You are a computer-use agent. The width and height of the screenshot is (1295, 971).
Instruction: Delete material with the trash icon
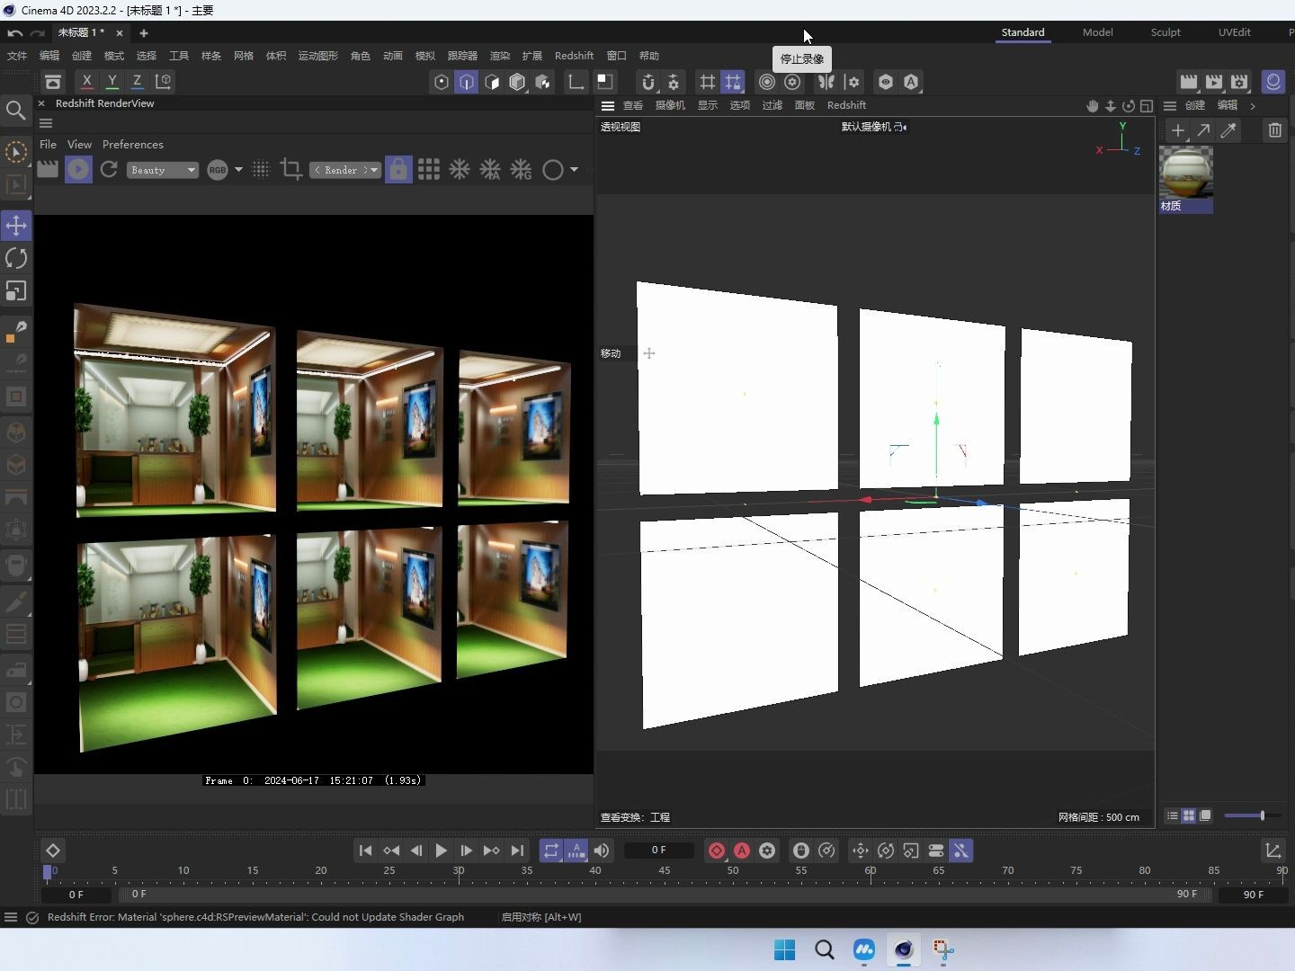point(1274,130)
